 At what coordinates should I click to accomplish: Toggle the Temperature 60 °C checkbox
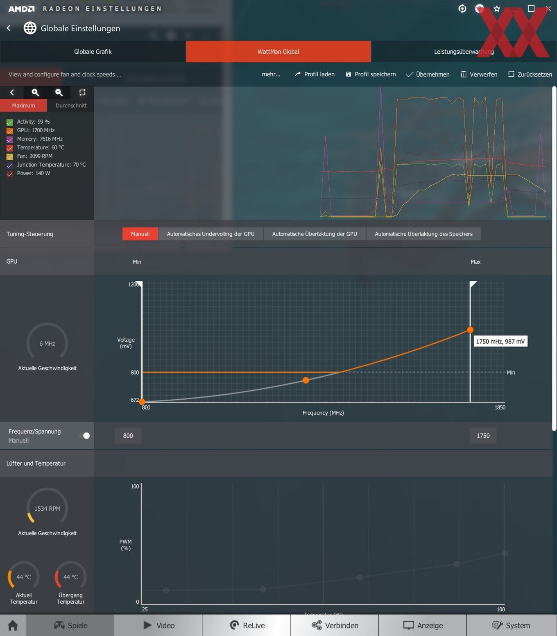pos(10,148)
